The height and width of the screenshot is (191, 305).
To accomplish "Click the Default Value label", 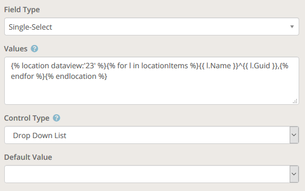I will 28,157.
